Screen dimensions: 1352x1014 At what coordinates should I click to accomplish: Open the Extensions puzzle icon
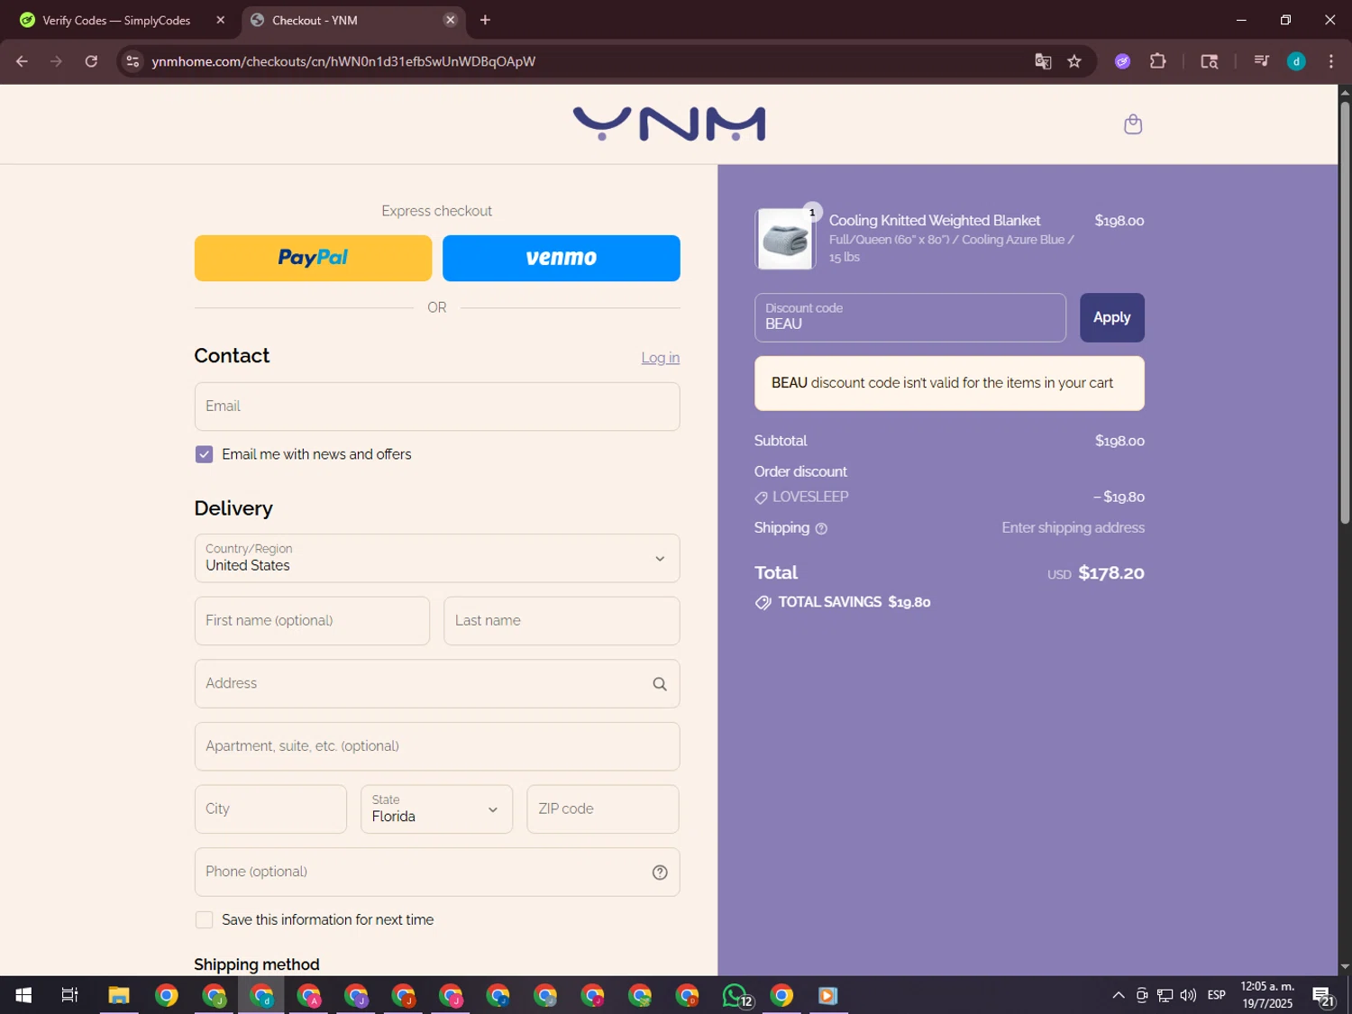coord(1158,61)
